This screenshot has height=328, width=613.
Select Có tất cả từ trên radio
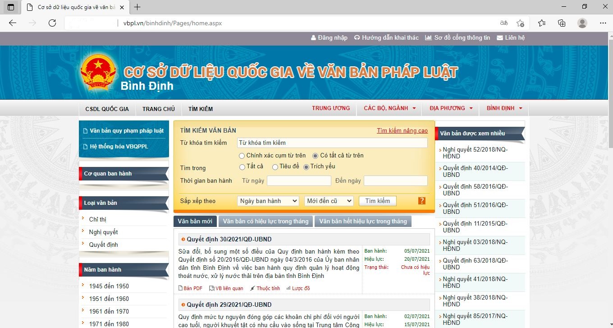316,156
